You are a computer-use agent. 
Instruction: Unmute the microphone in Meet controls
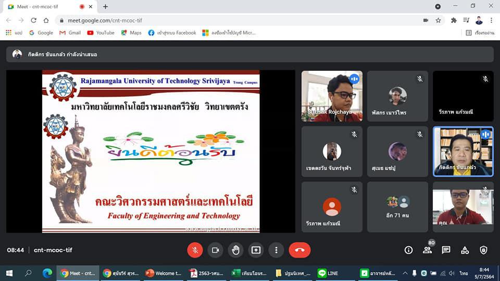[195, 250]
